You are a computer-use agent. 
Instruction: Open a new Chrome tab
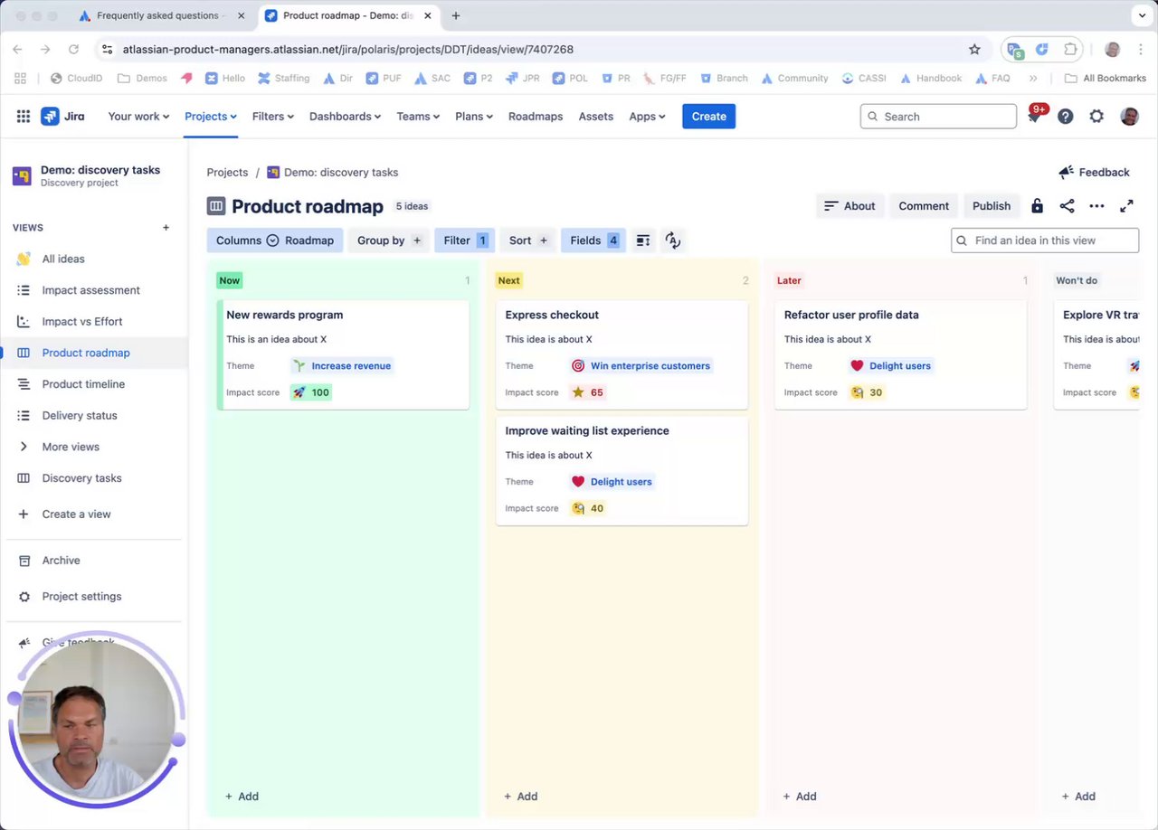(455, 15)
